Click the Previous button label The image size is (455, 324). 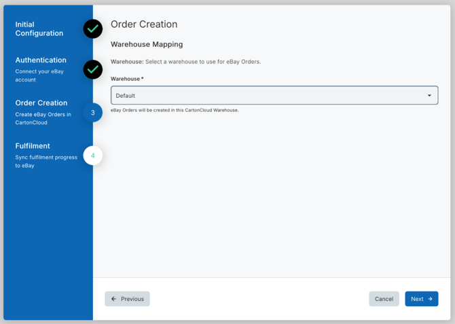point(132,299)
